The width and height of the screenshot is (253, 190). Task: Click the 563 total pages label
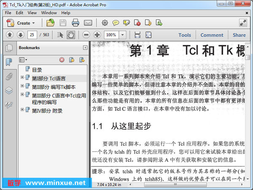tap(46, 35)
